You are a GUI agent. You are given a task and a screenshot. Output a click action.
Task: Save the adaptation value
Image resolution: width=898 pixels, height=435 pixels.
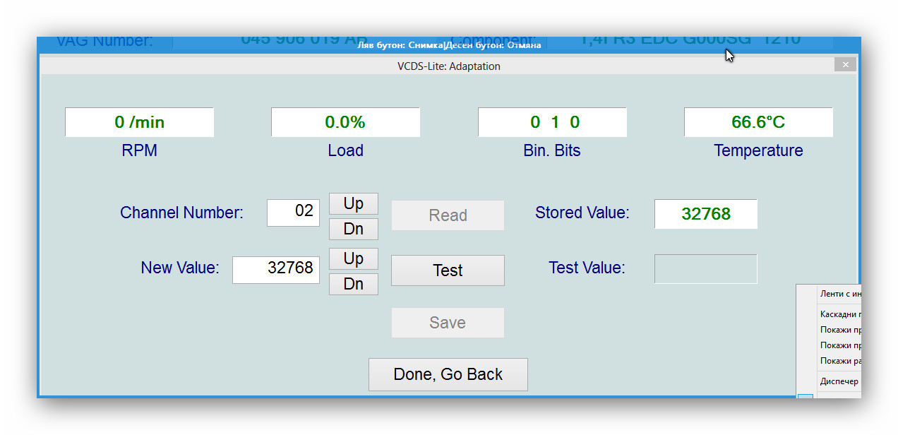[448, 323]
